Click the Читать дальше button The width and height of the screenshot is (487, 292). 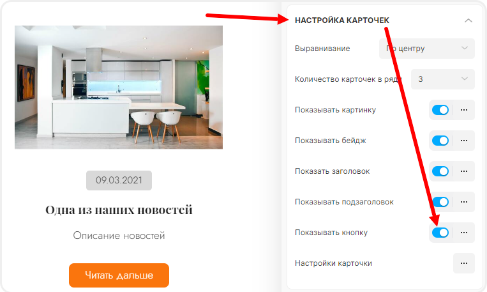click(119, 275)
